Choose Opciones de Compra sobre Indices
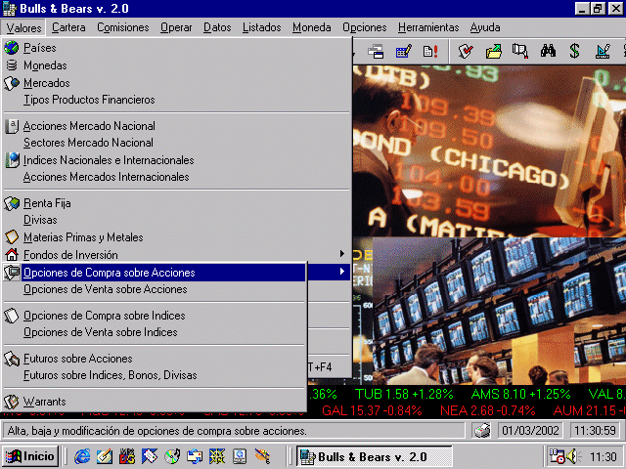 [155, 316]
